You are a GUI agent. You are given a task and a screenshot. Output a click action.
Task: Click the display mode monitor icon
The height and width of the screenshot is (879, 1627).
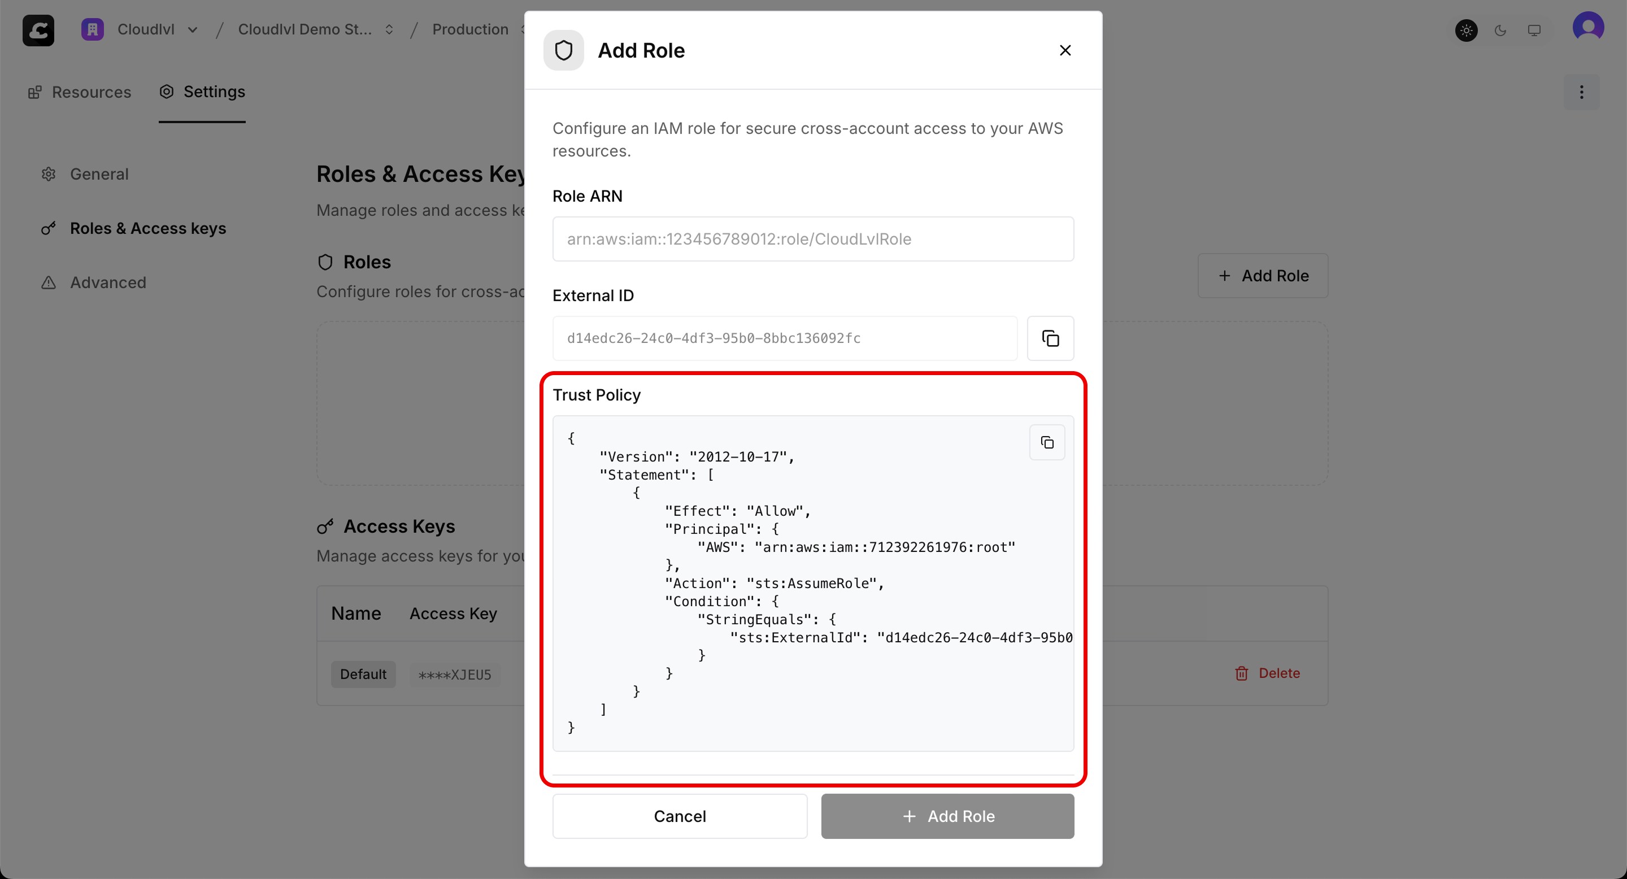[x=1535, y=31]
